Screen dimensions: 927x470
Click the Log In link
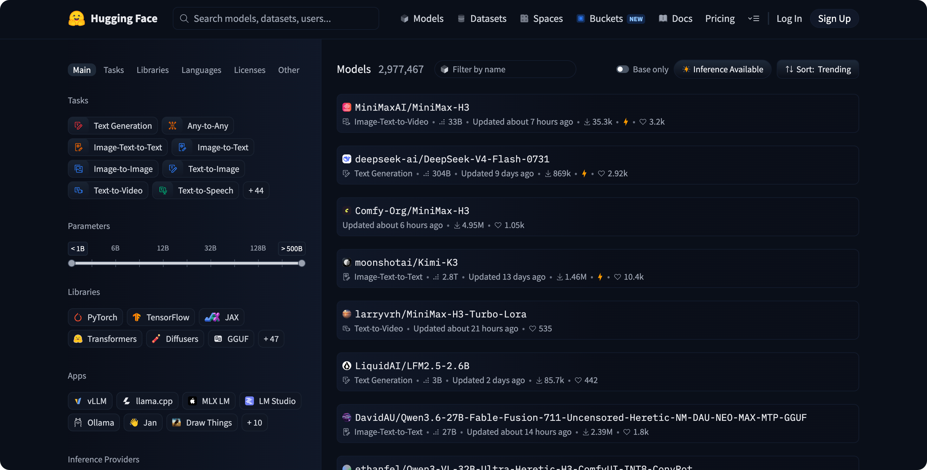pyautogui.click(x=789, y=18)
